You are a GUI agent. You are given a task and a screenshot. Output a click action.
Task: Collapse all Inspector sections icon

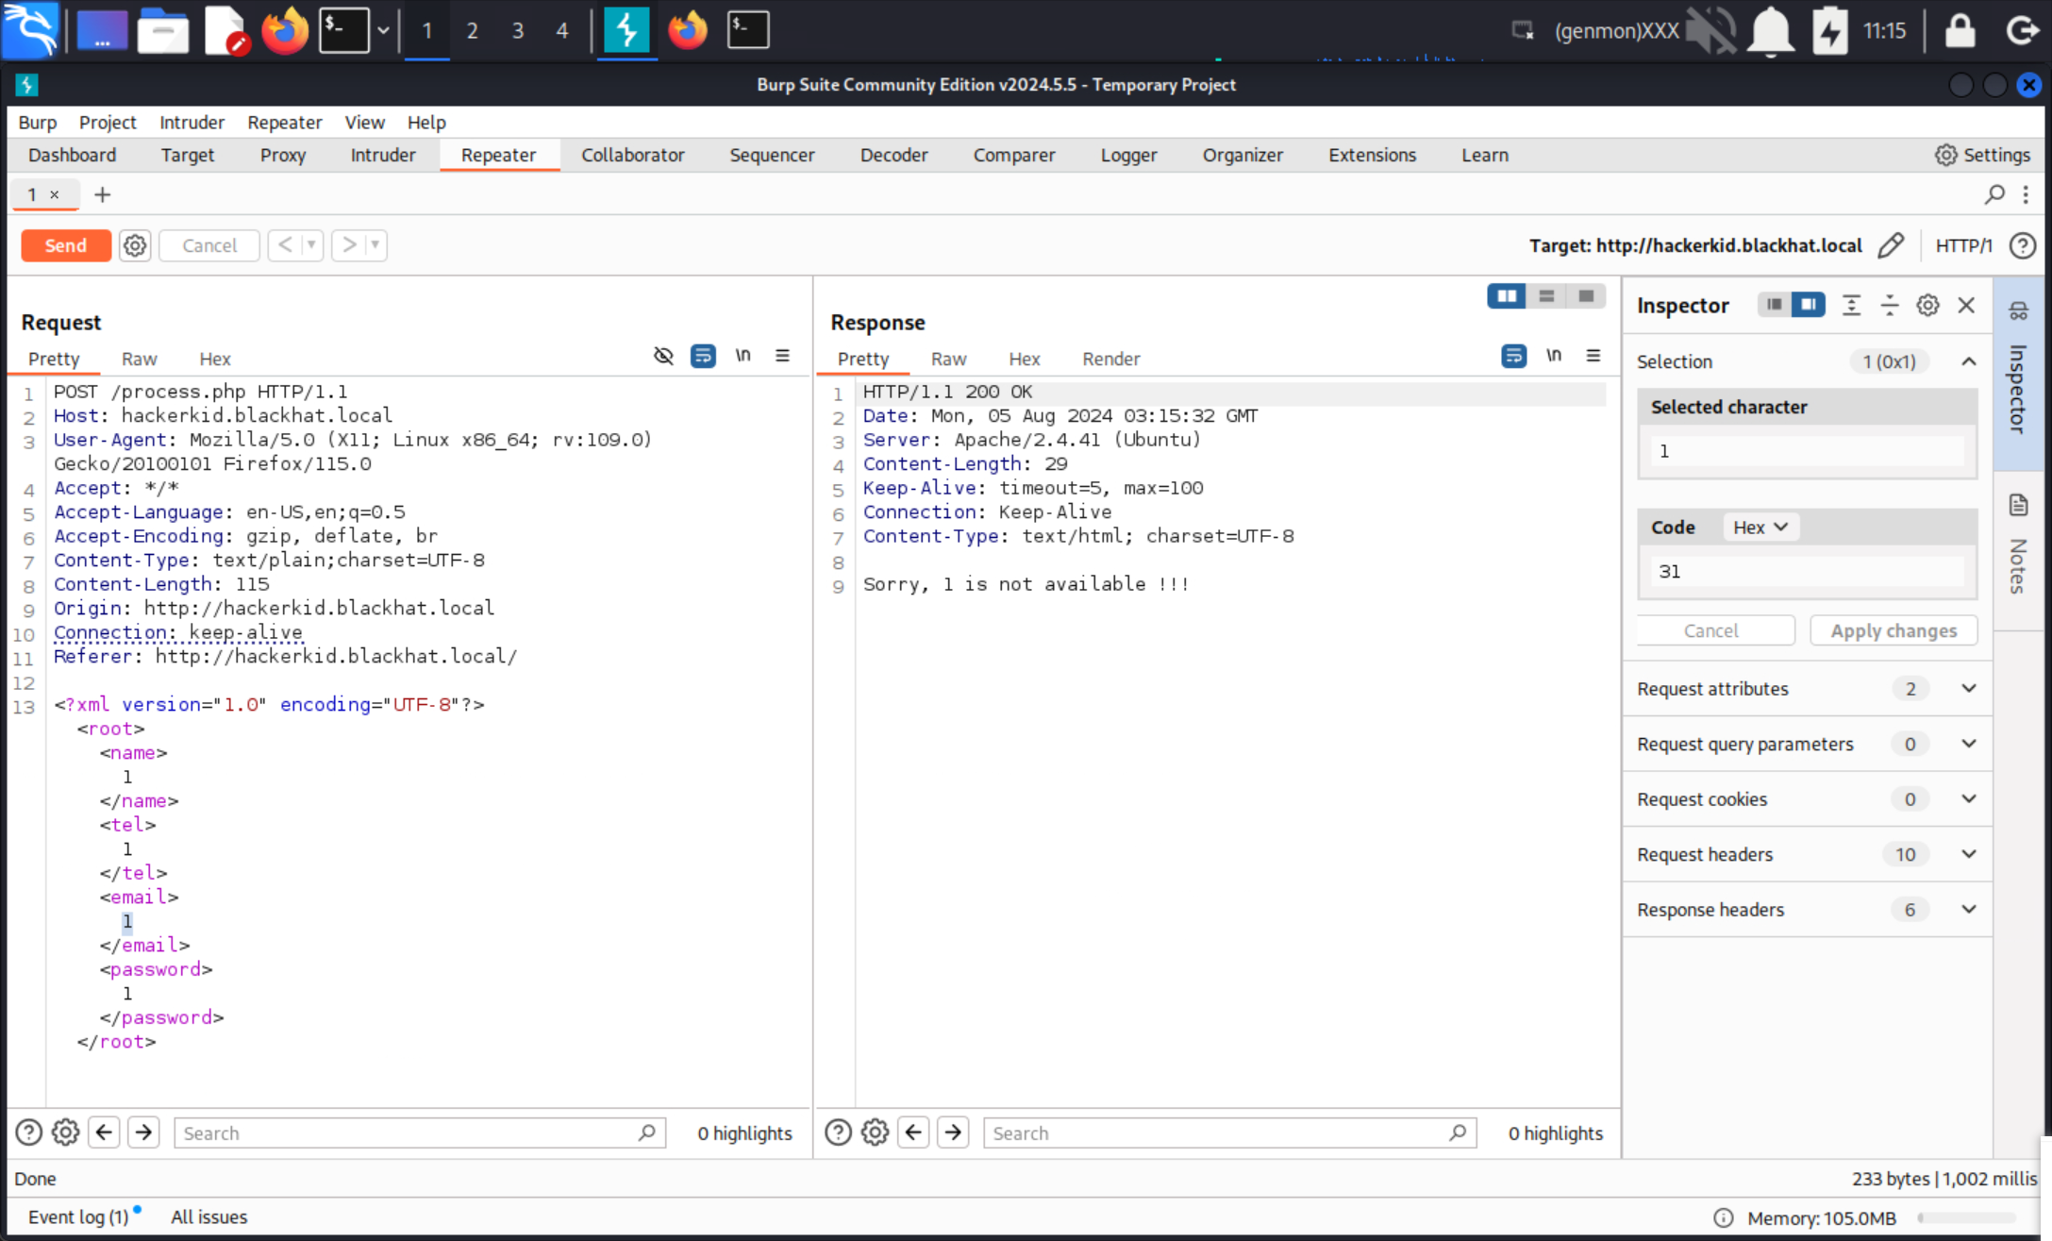pos(1890,305)
